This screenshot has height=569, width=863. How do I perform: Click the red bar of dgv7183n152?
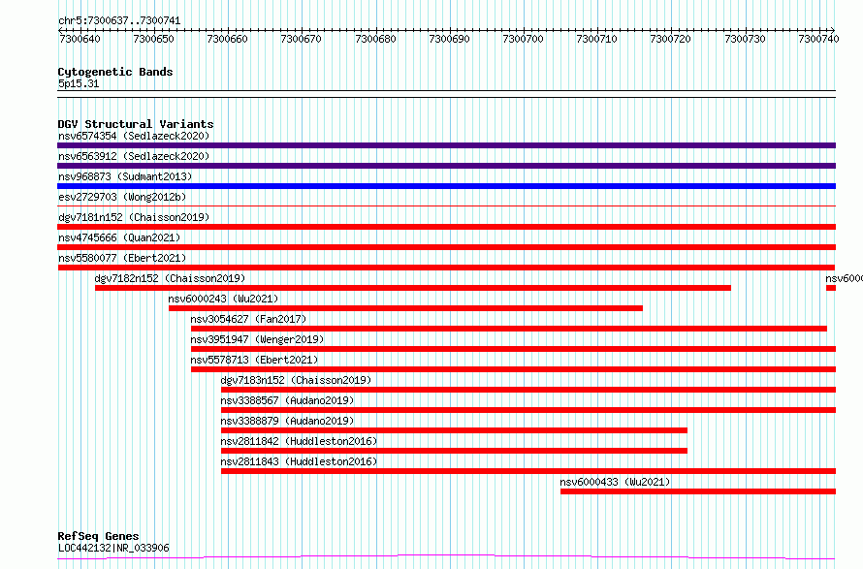coord(528,390)
